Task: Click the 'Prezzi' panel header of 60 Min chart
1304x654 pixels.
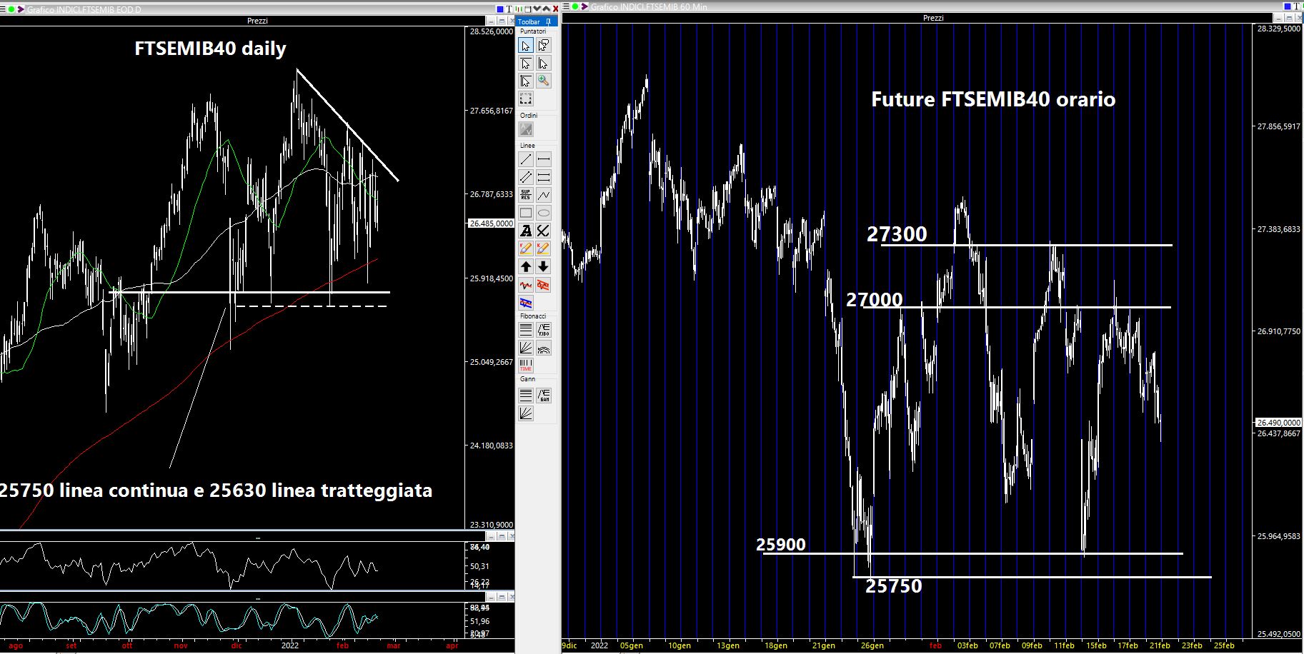Action: point(933,18)
